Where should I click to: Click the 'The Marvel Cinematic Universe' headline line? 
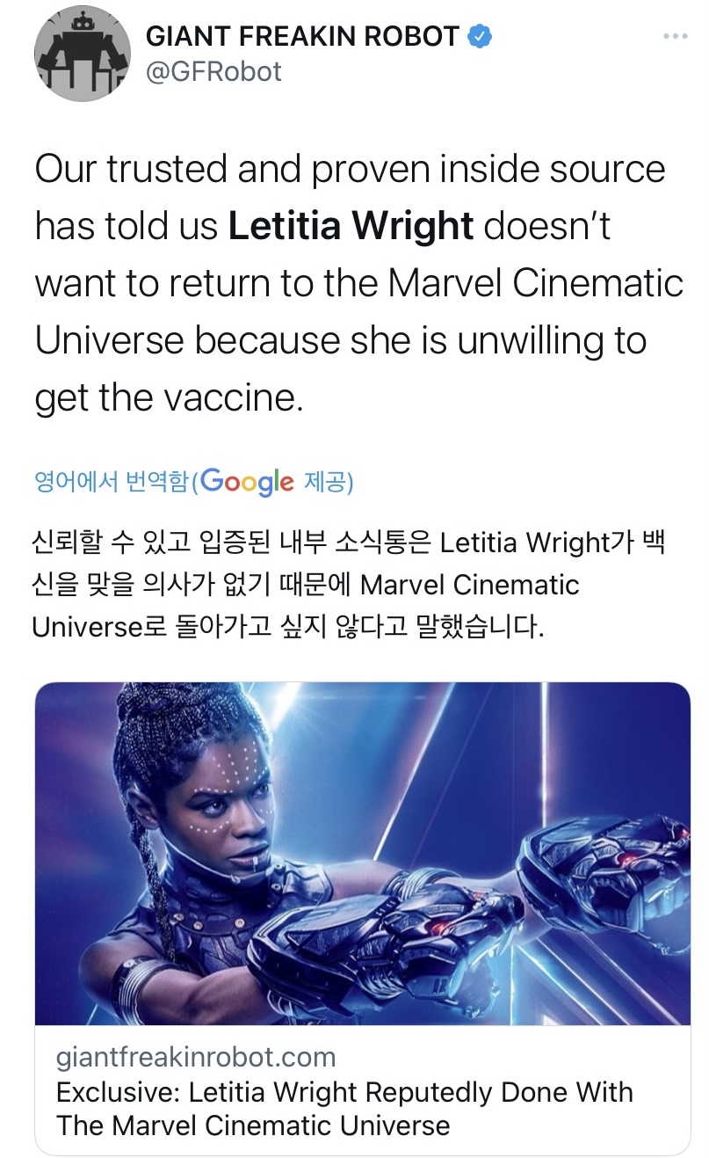click(x=253, y=1125)
